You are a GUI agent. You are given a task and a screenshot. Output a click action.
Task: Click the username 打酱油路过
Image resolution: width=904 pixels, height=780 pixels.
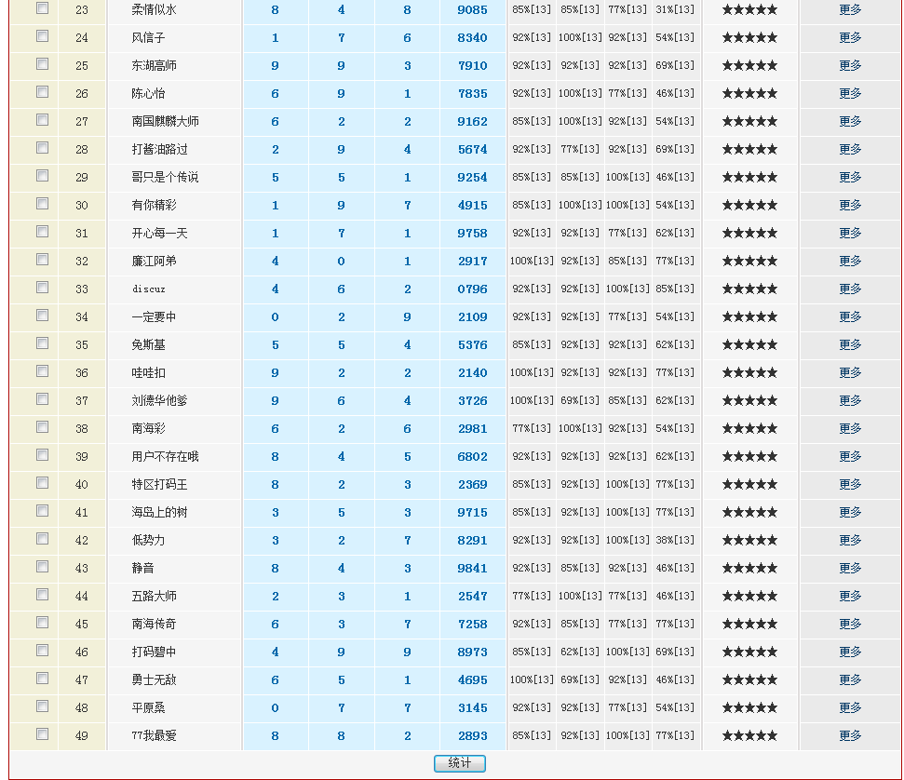[159, 149]
